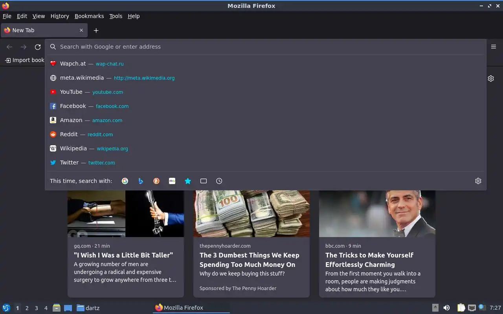Search open Tabs using rectangle icon
This screenshot has height=314, width=503.
204,181
